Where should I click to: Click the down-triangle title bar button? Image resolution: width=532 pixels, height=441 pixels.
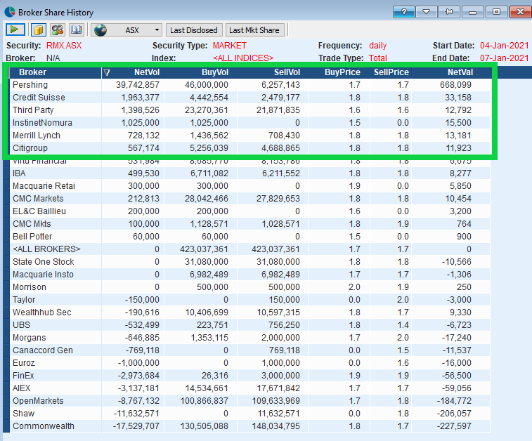(427, 12)
